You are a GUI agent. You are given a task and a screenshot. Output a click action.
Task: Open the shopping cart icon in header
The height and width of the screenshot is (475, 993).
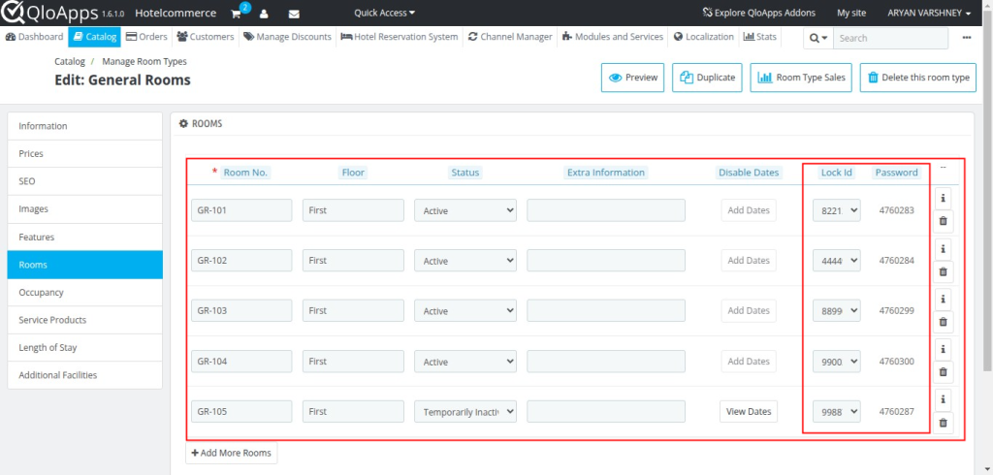coord(237,14)
